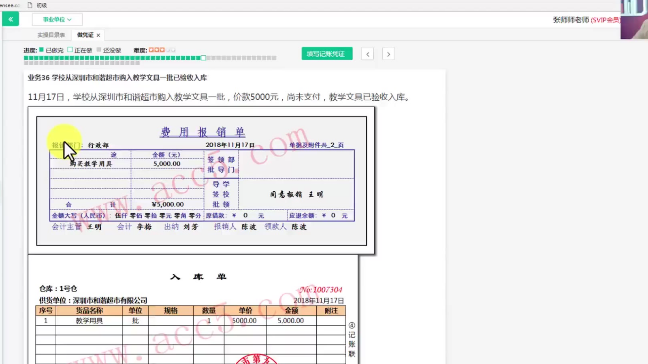
Task: Click the 正在做 legend box
Action: point(70,50)
